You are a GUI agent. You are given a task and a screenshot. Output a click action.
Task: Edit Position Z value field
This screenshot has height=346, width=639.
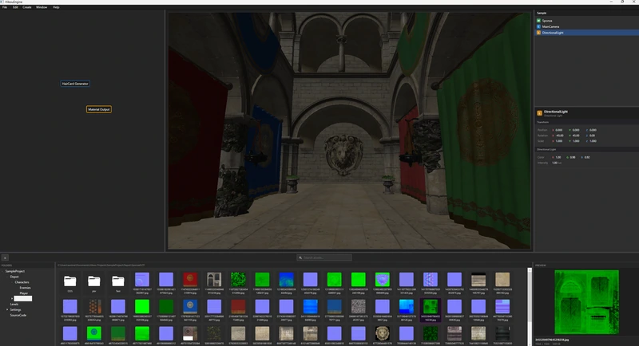(x=593, y=130)
